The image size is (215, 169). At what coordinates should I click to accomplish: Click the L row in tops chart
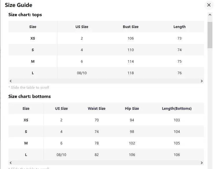coord(33,73)
